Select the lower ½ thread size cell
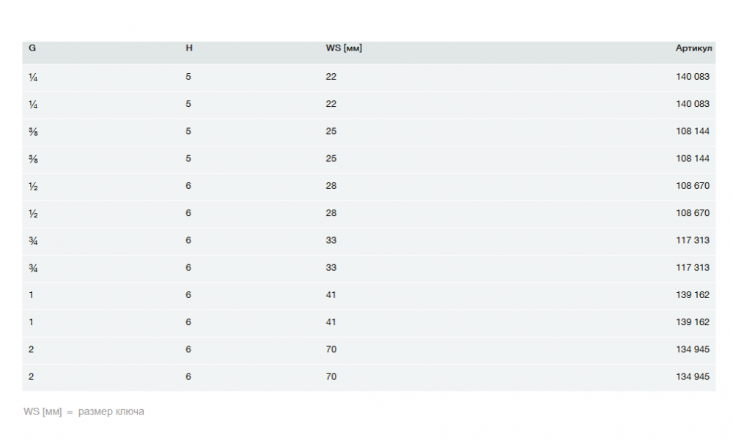Viewport: 733px width, 440px height. click(x=33, y=214)
